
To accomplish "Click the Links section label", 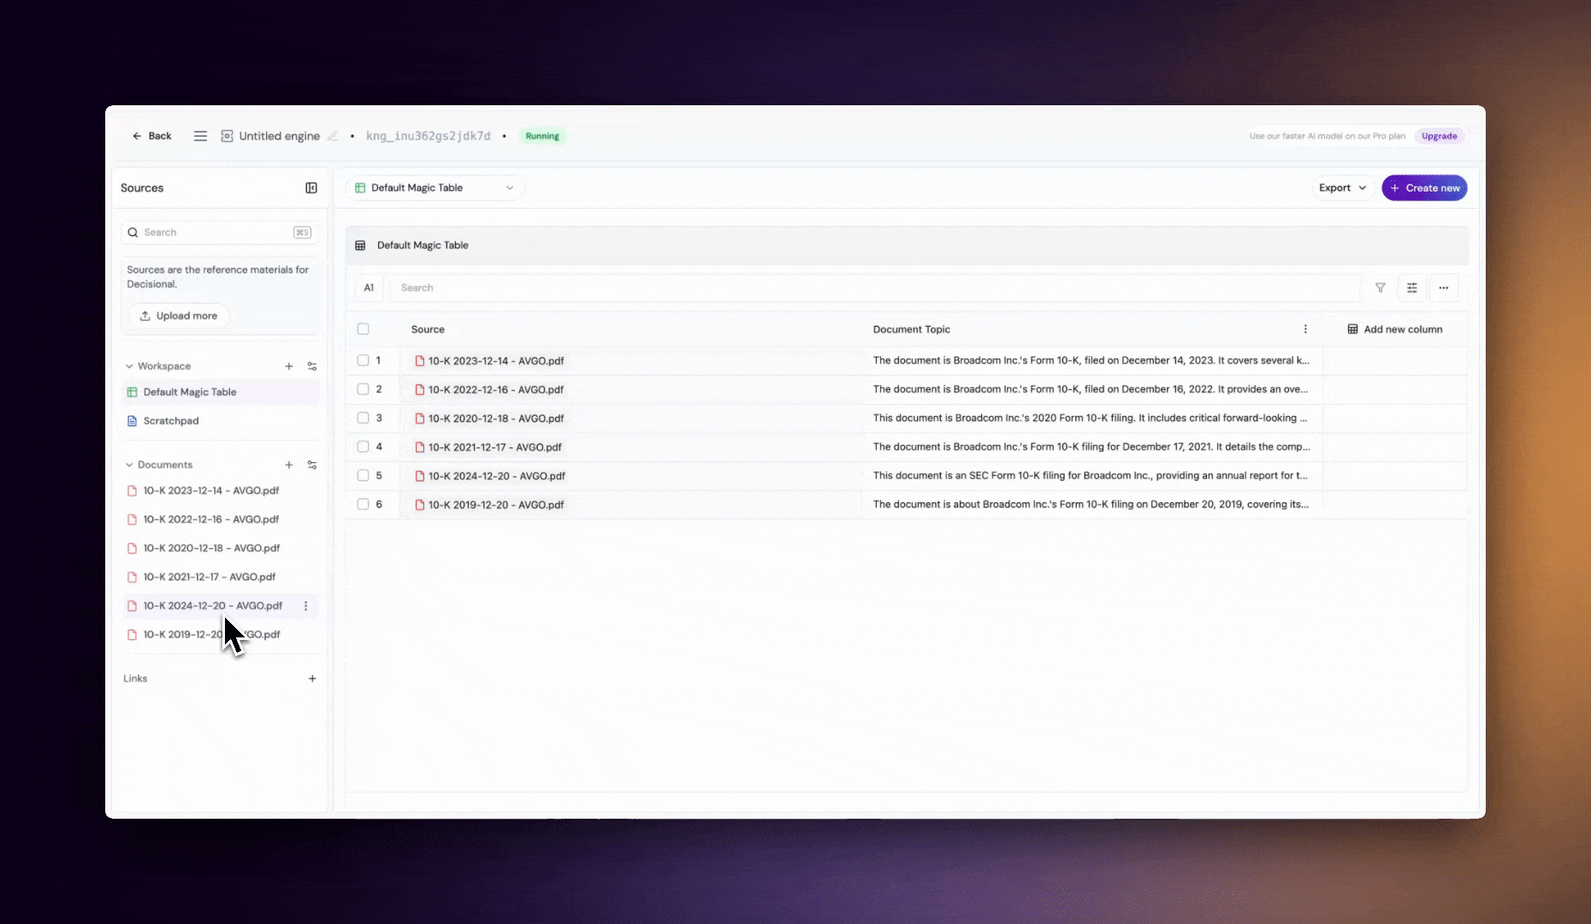I will [x=135, y=678].
